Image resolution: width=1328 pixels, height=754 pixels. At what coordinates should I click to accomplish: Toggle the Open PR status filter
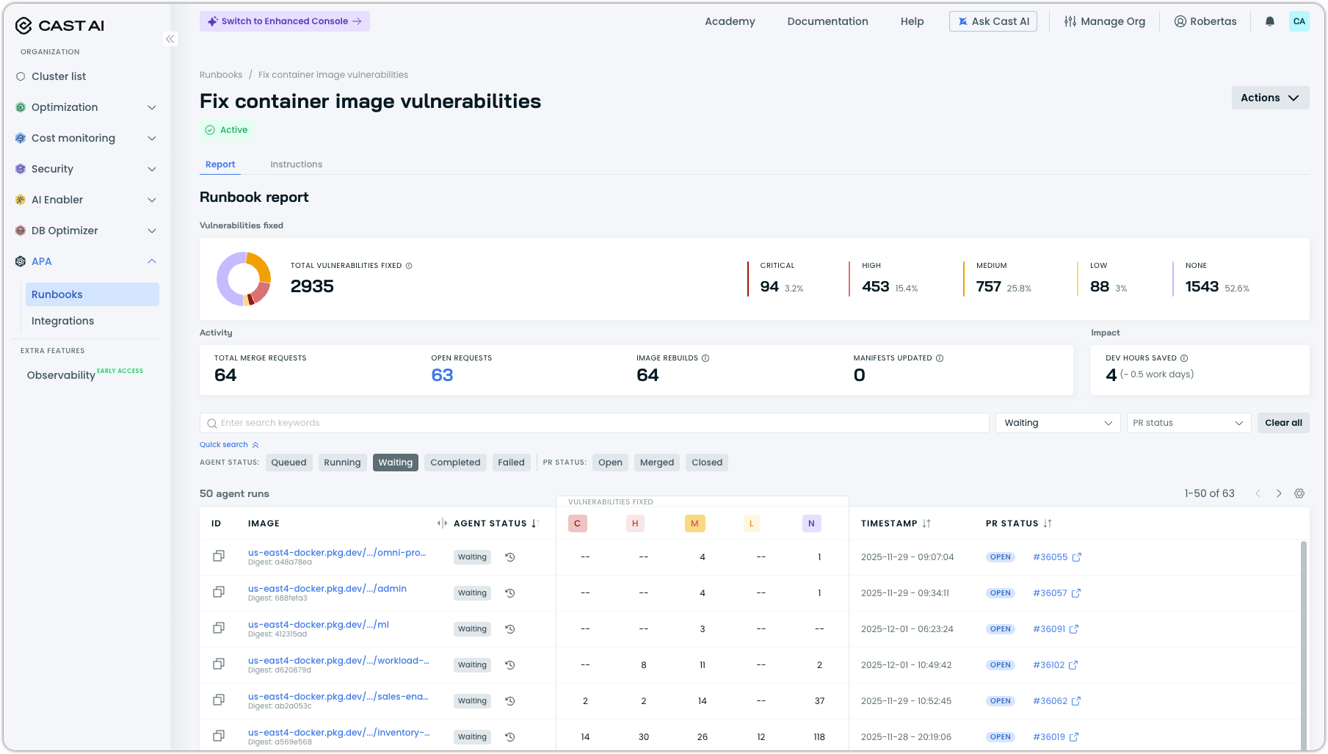[x=610, y=463]
